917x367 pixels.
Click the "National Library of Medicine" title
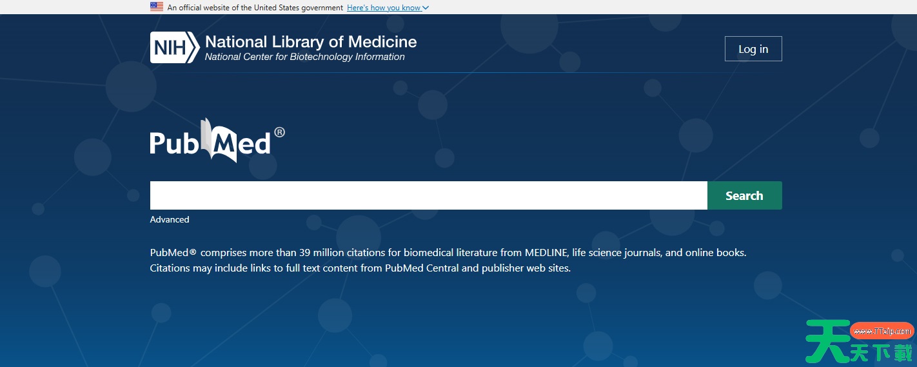(311, 43)
